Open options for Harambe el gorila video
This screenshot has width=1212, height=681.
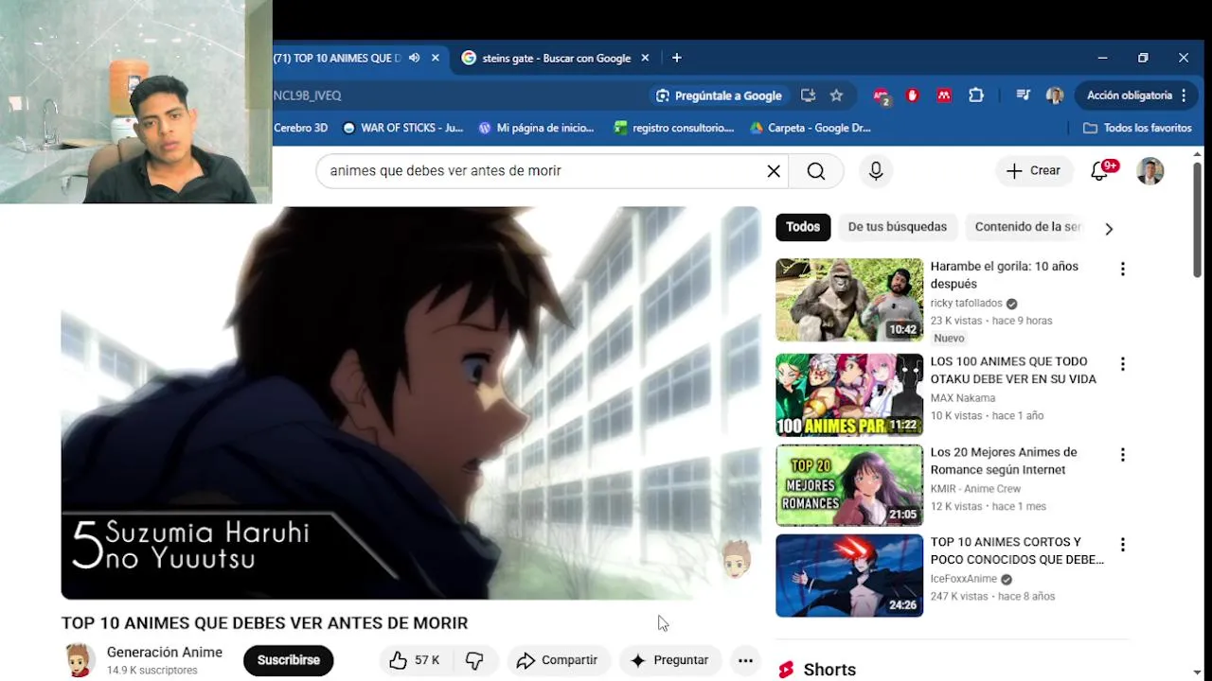(1123, 270)
